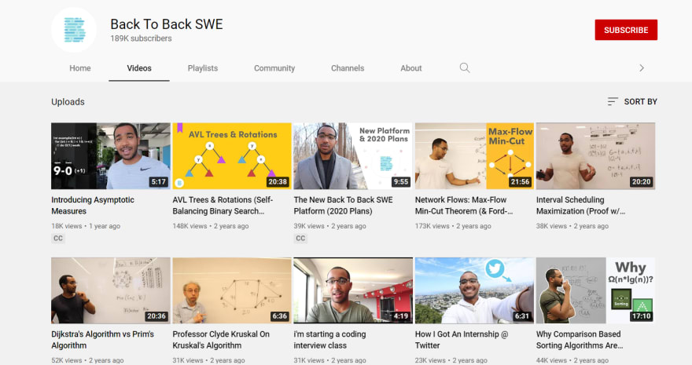Click the 4:19 duration badge

[401, 316]
